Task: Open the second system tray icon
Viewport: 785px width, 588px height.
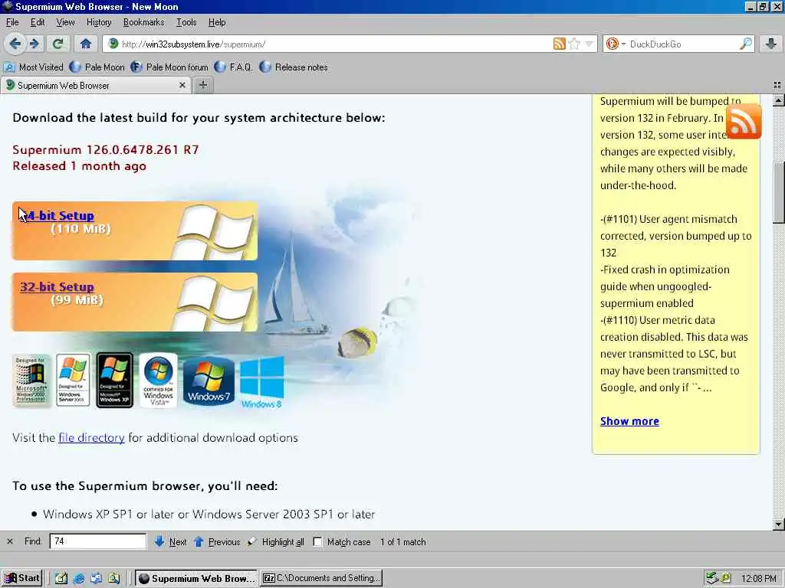Action: (726, 578)
